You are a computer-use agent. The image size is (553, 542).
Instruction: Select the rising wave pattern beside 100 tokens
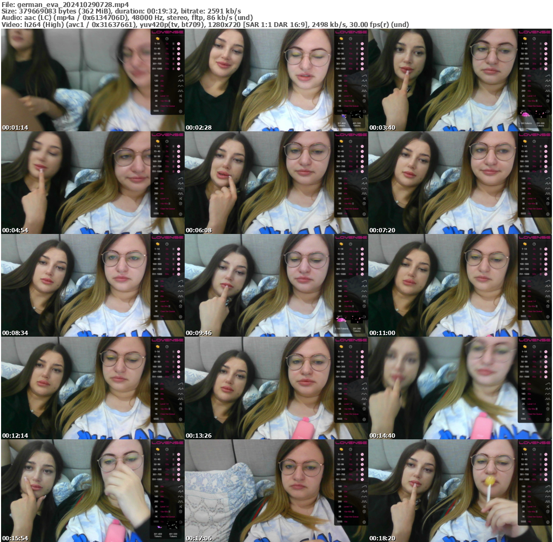point(180,76)
